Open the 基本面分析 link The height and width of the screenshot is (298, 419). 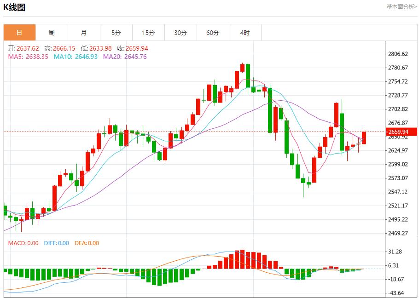[401, 7]
